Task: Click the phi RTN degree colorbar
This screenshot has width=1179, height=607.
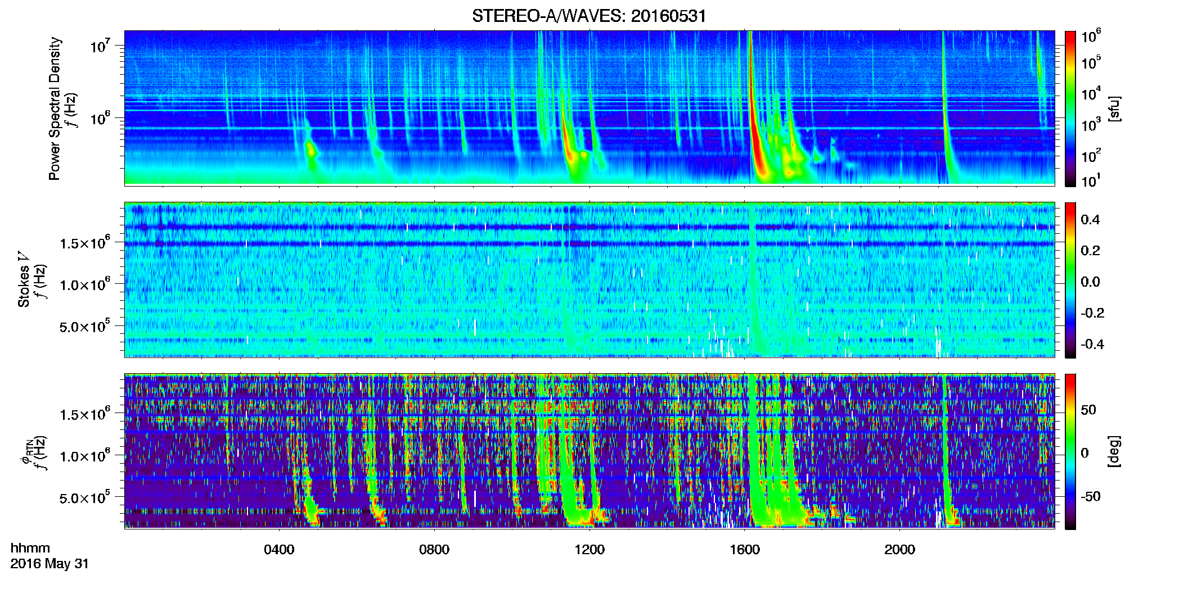Action: tap(1070, 451)
